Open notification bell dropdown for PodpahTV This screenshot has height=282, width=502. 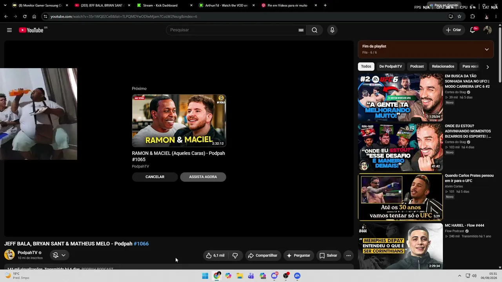tap(60, 255)
